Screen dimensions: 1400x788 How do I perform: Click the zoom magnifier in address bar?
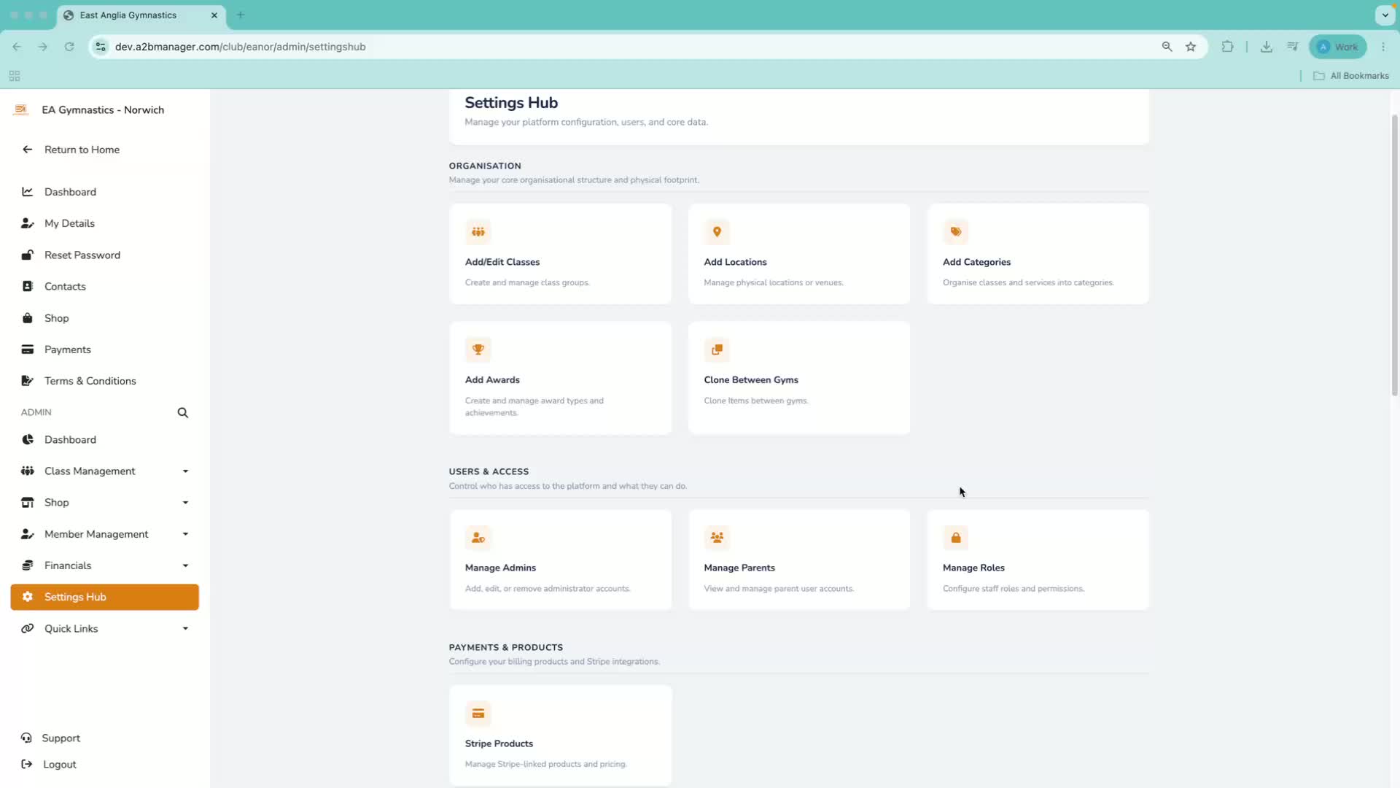[x=1167, y=47]
